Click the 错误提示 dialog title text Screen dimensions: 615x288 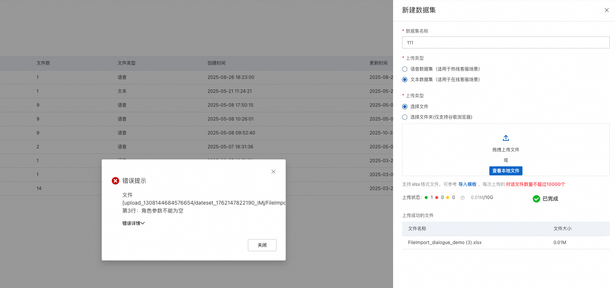[134, 181]
